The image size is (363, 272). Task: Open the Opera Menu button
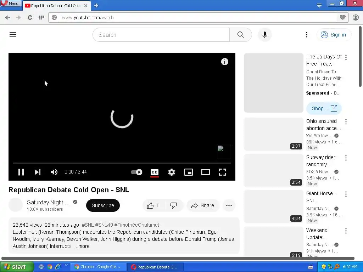pyautogui.click(x=10, y=4)
